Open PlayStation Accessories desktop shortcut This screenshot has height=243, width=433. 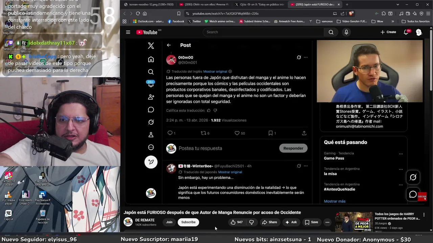(43, 198)
